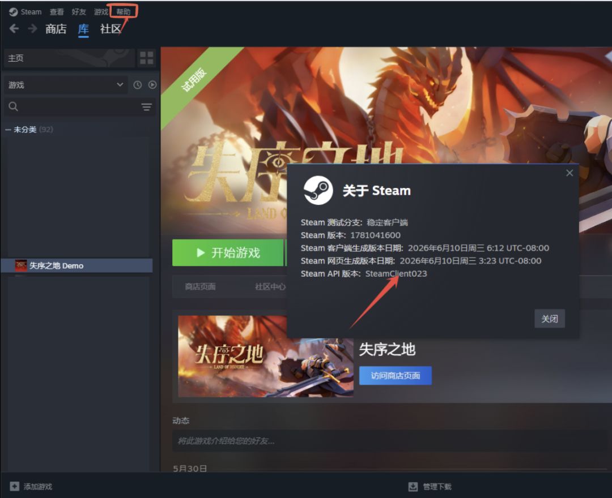Select 失序之地 Demo in the game list

(77, 266)
